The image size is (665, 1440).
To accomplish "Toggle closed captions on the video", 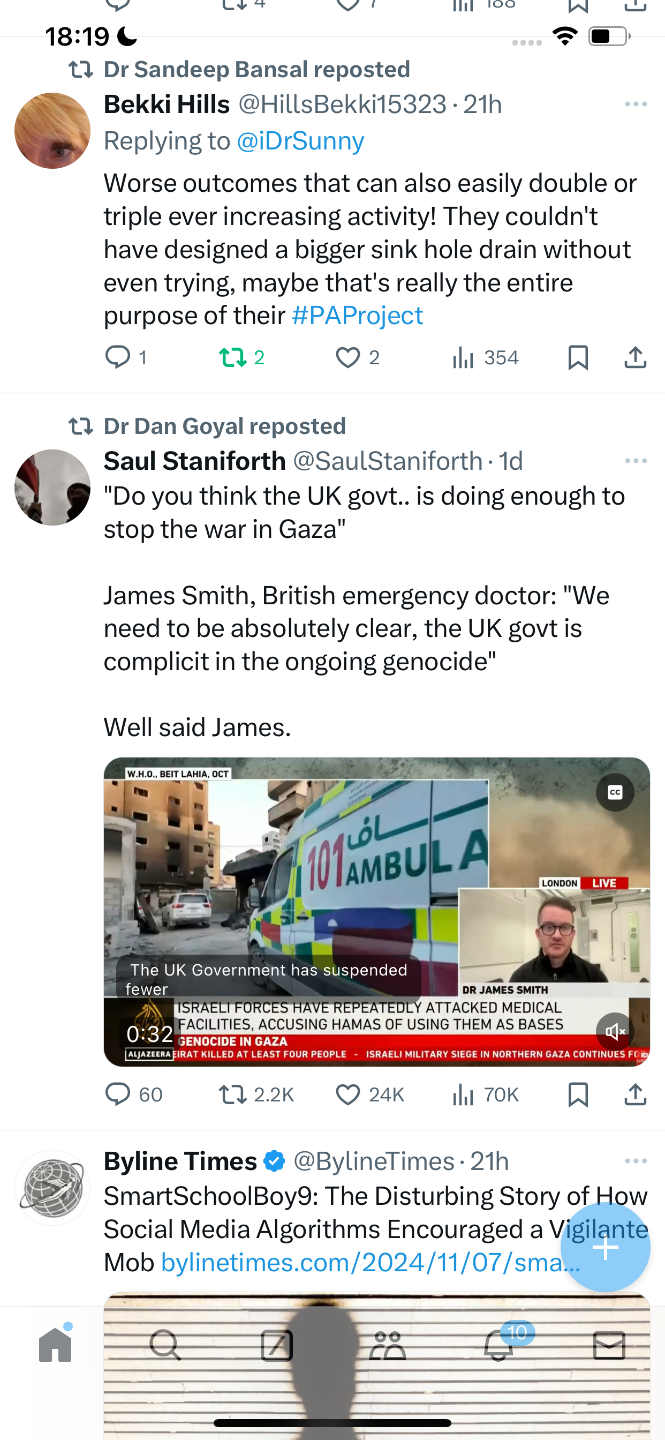I will 615,792.
